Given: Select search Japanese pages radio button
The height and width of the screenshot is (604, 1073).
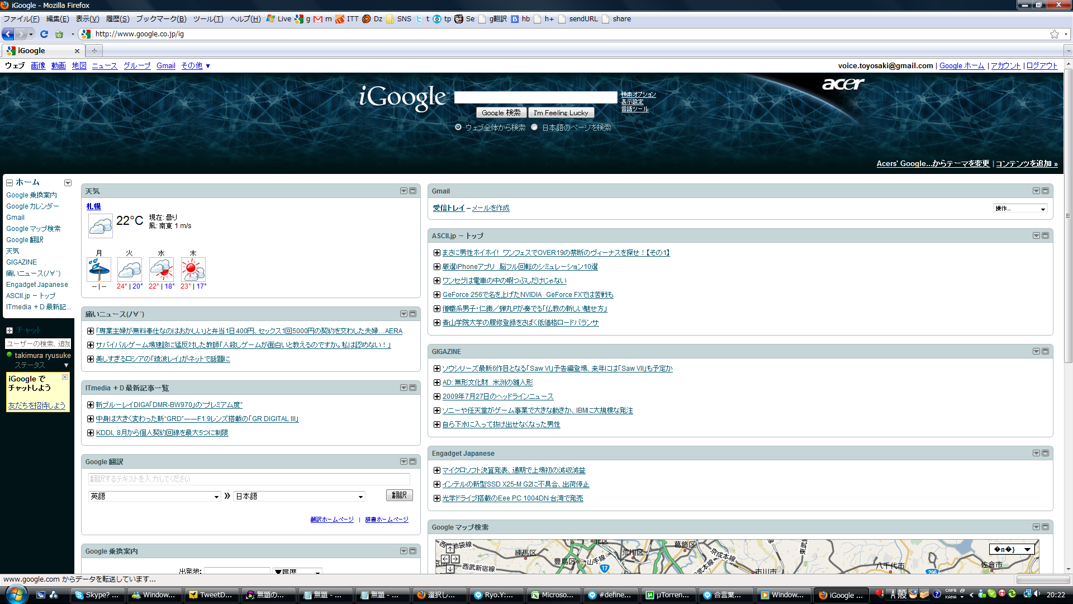Looking at the screenshot, I should [x=534, y=127].
